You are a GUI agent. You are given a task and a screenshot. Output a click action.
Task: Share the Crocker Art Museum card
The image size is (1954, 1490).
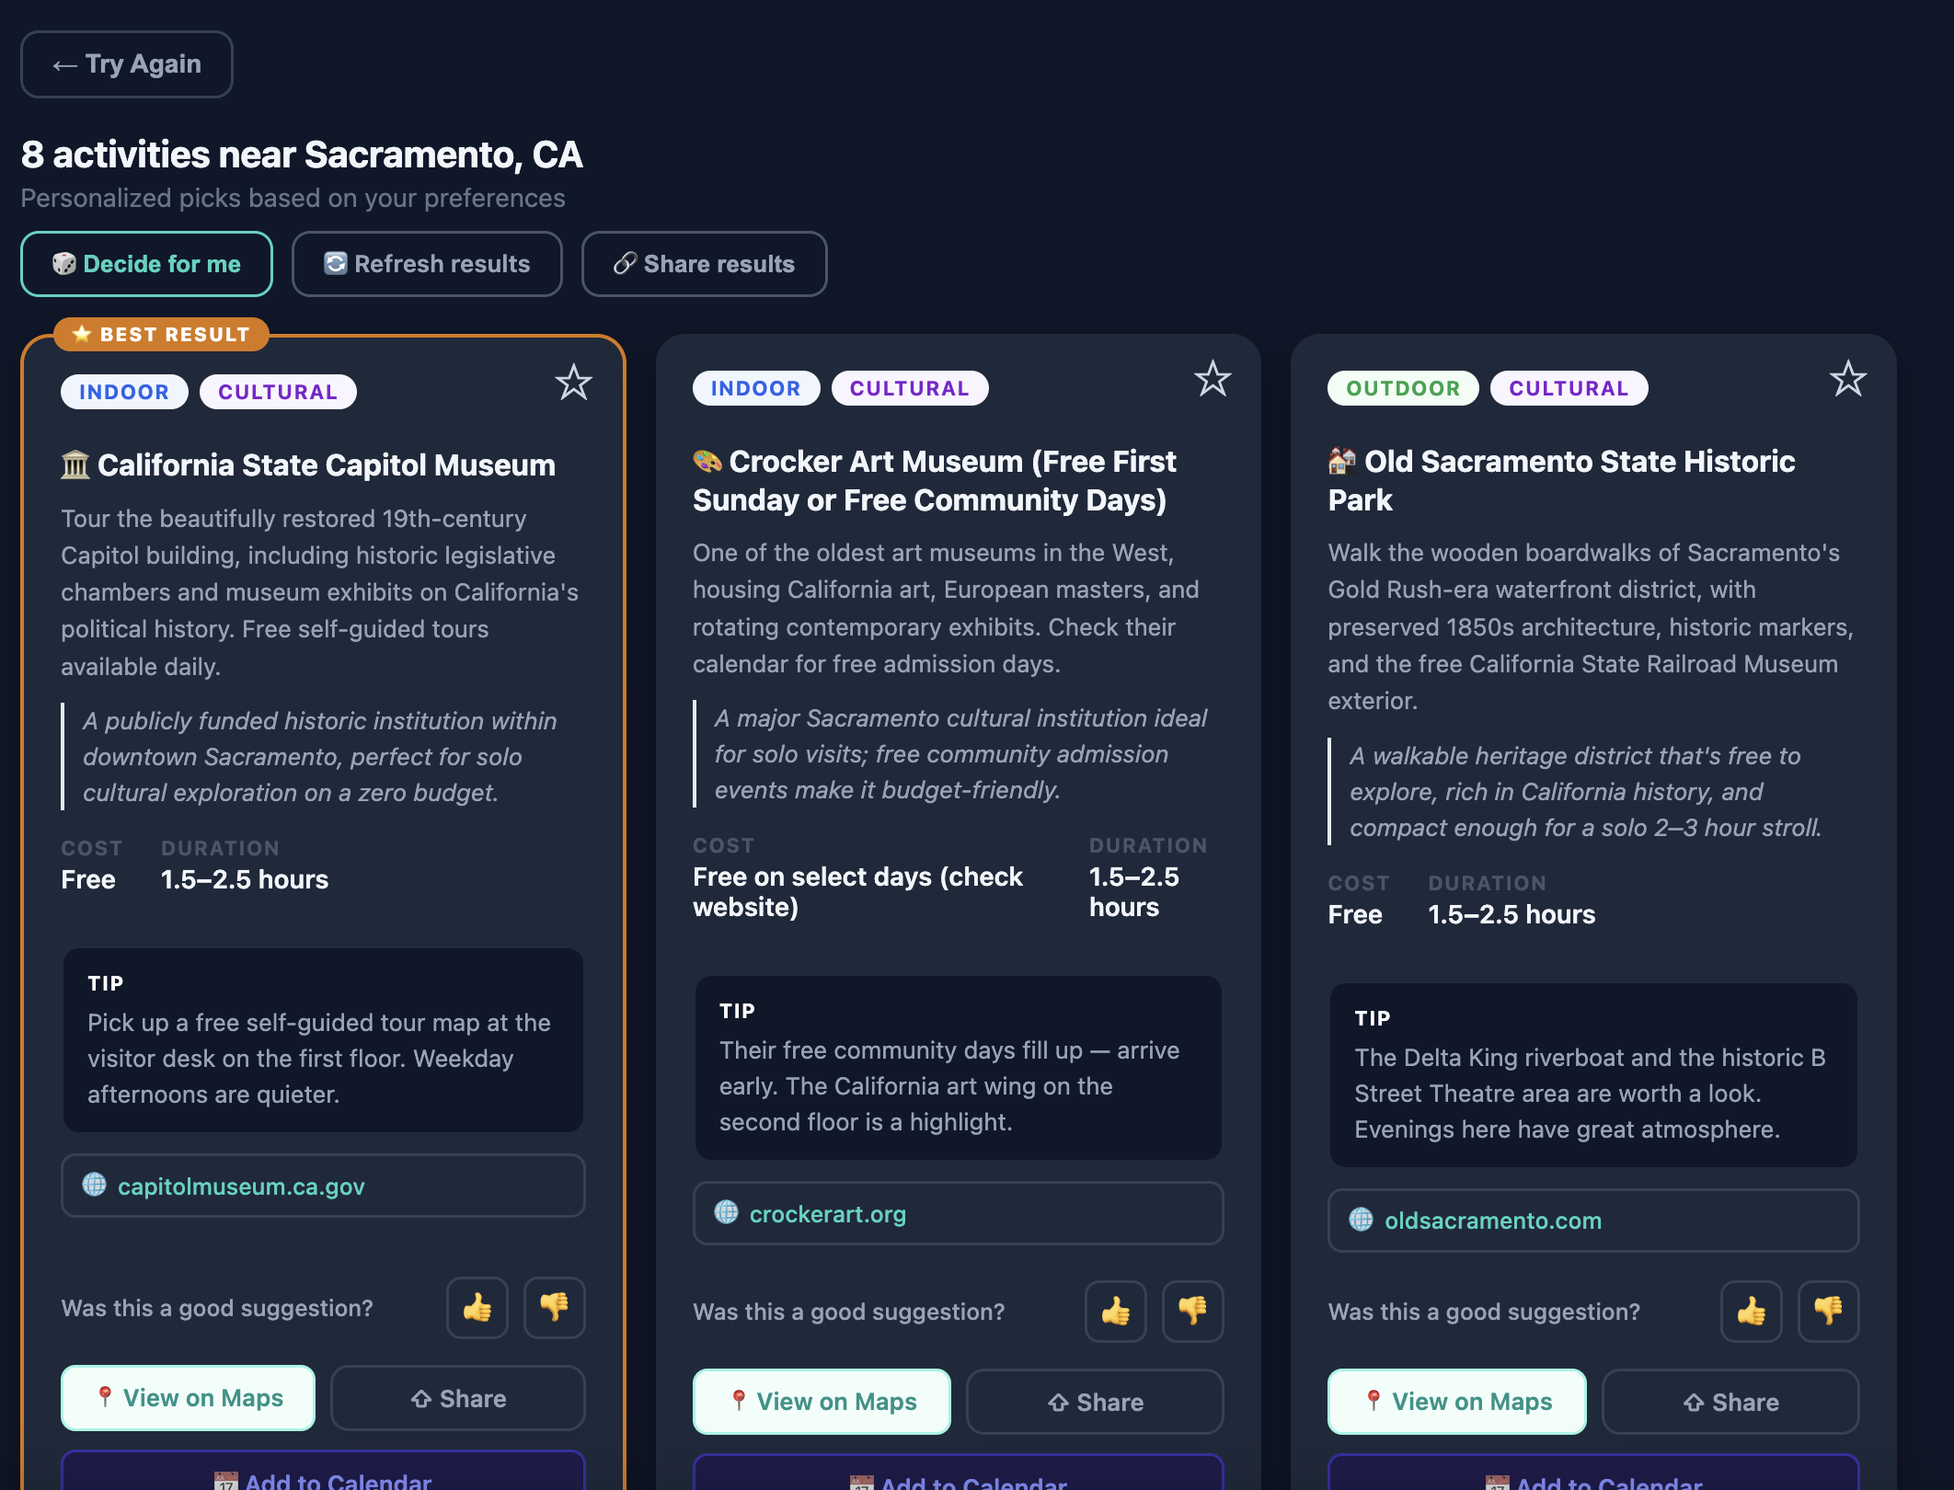(x=1095, y=1402)
